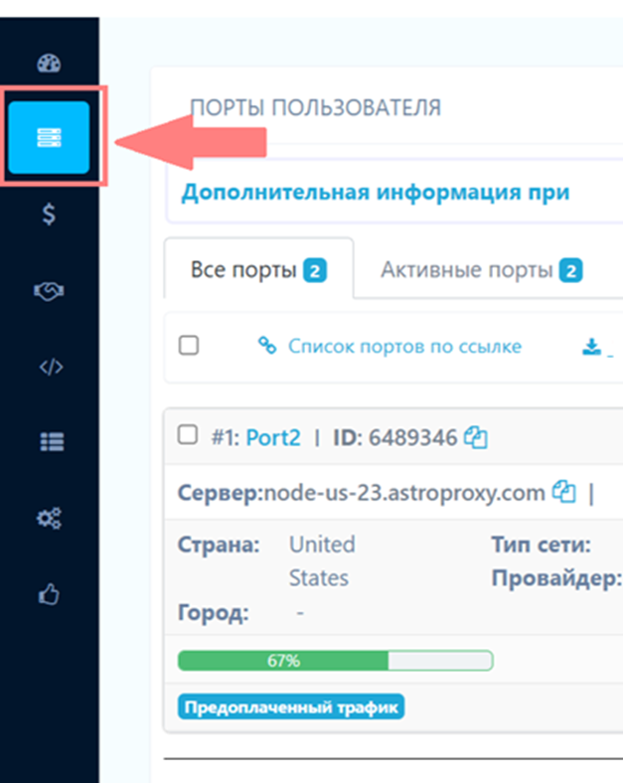Expand Дополнительная информация section
The width and height of the screenshot is (623, 783).
pyautogui.click(x=376, y=192)
